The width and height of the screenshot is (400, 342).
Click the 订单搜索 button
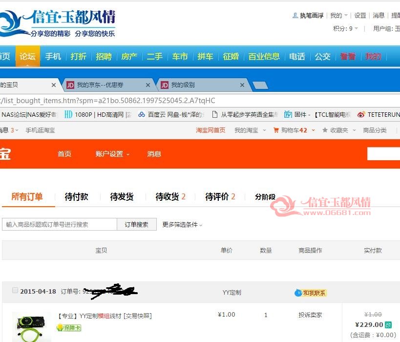136,224
